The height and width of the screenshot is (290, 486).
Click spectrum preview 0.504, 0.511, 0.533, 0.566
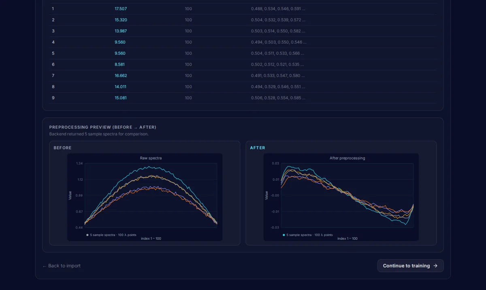[x=277, y=53]
